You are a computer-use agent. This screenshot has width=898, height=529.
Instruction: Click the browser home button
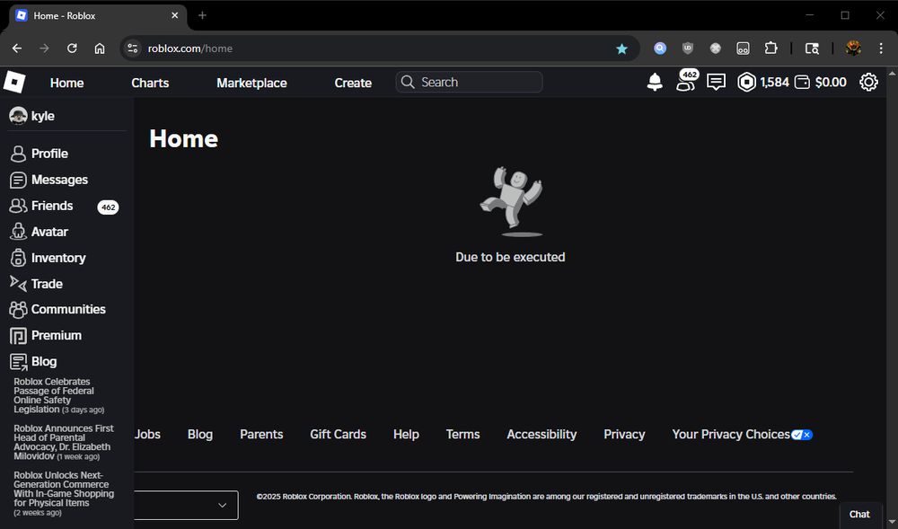100,48
